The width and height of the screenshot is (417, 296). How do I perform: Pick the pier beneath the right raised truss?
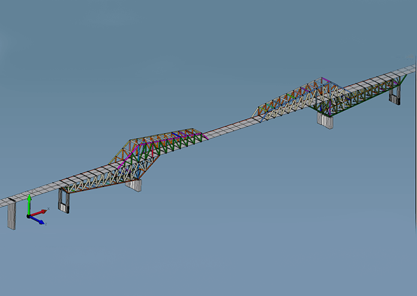(325, 120)
